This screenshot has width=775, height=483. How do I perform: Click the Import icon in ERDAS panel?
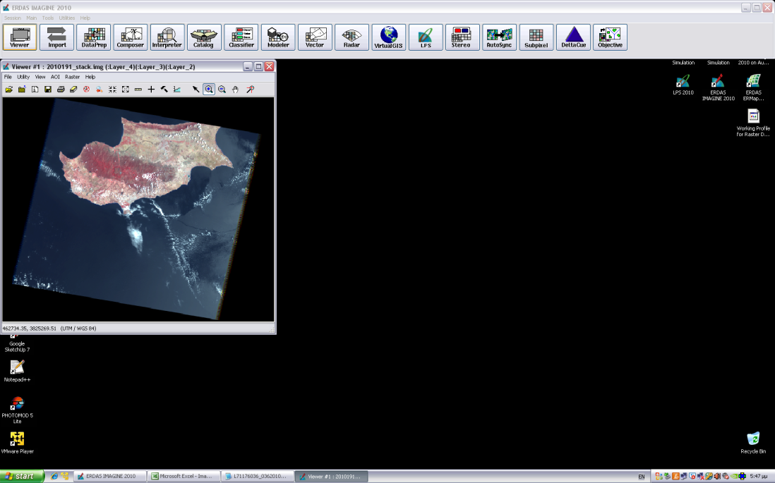coord(57,37)
